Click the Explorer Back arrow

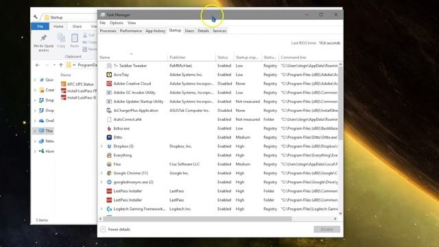37,65
